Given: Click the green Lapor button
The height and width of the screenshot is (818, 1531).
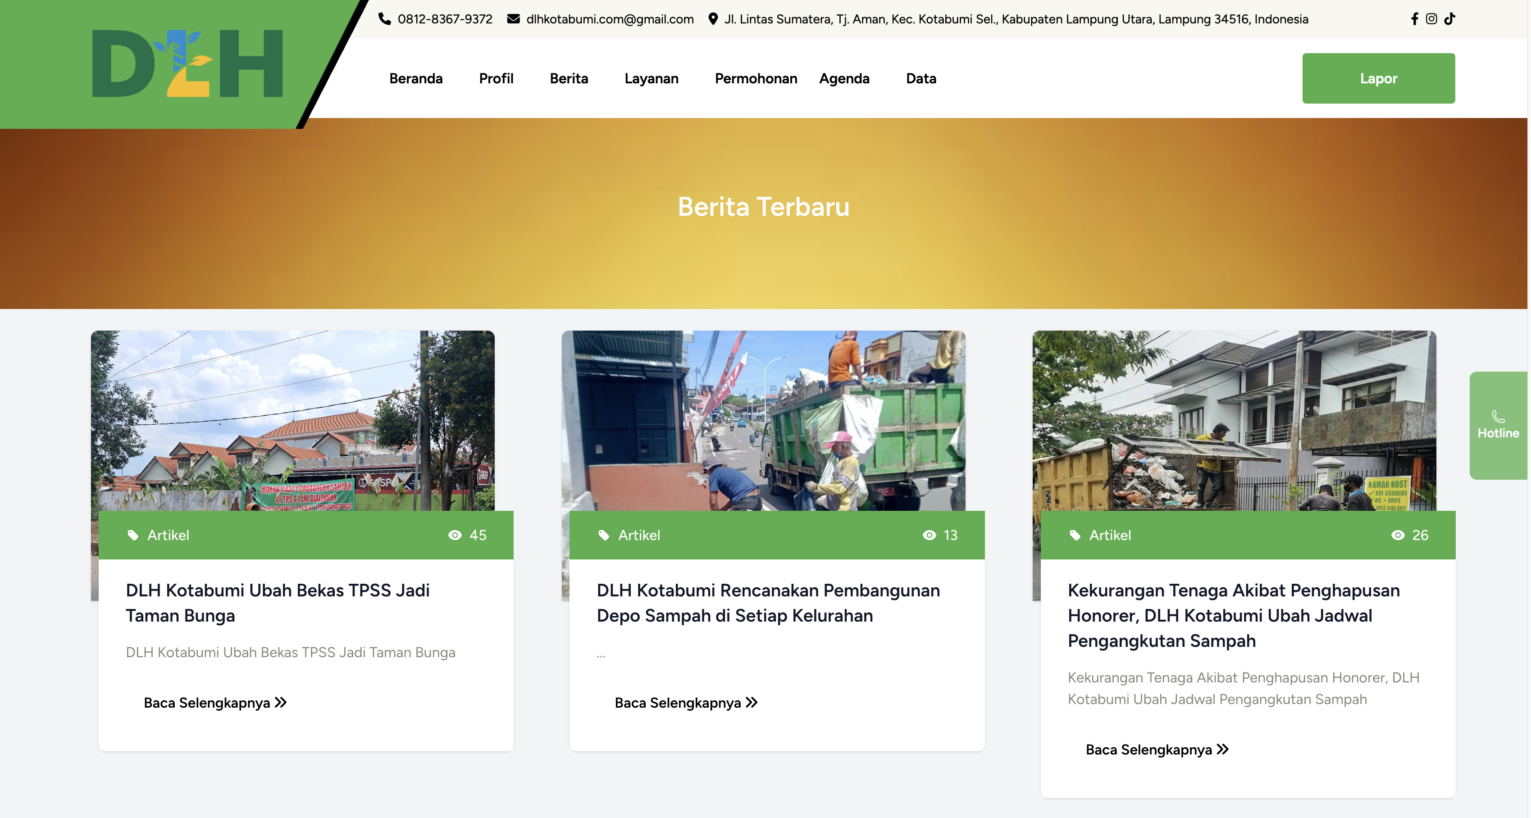Looking at the screenshot, I should point(1379,78).
